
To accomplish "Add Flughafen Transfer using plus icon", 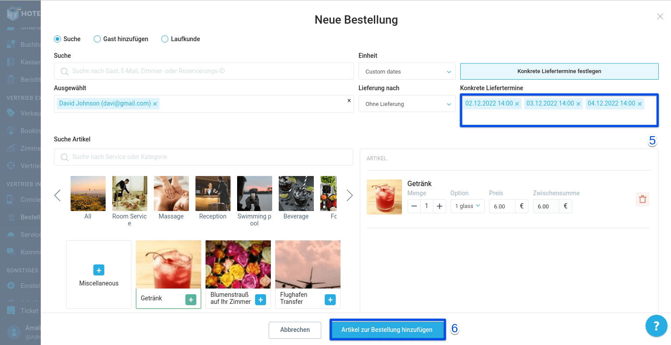I will 330,300.
